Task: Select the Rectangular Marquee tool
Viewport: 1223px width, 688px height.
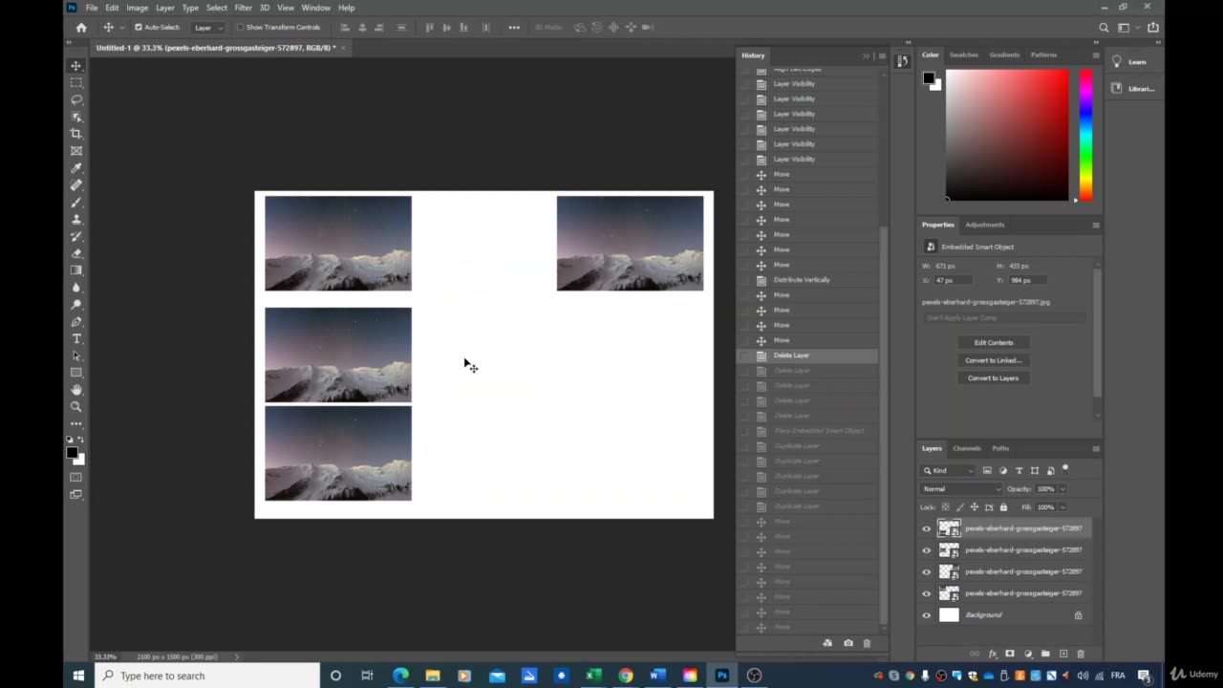Action: click(x=76, y=83)
